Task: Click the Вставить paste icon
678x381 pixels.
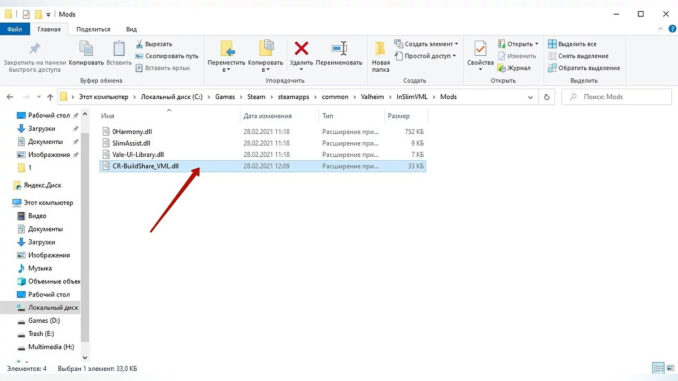Action: click(x=119, y=49)
